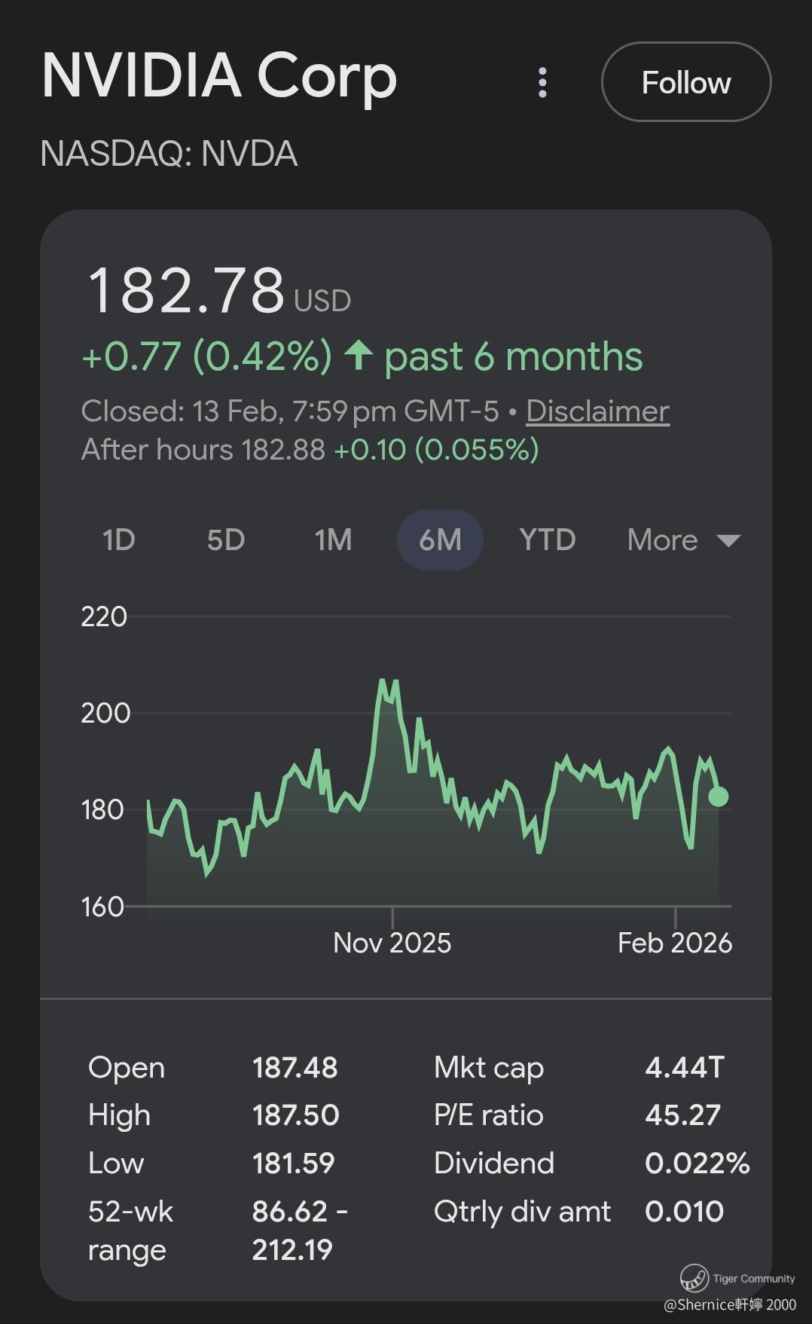Switch chart to YTD view

click(548, 540)
